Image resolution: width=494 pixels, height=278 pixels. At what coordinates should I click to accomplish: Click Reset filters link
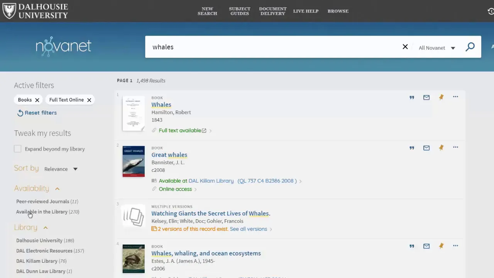coord(37,113)
